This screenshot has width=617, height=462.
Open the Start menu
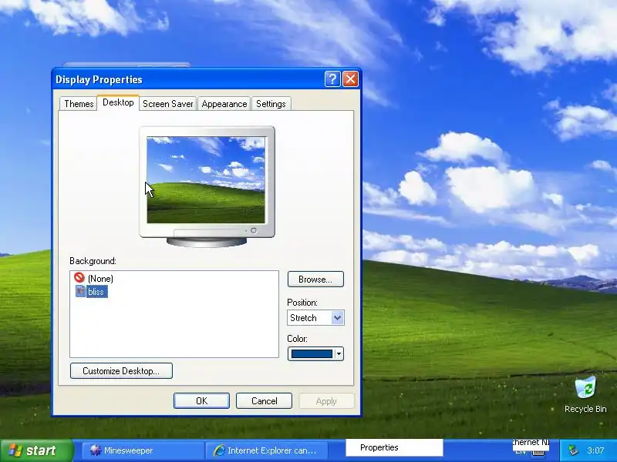point(36,450)
